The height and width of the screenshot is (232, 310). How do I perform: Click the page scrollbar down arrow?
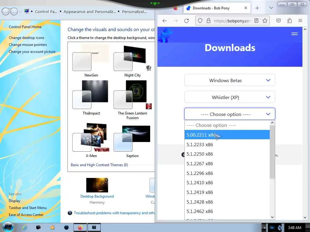[x=305, y=217]
